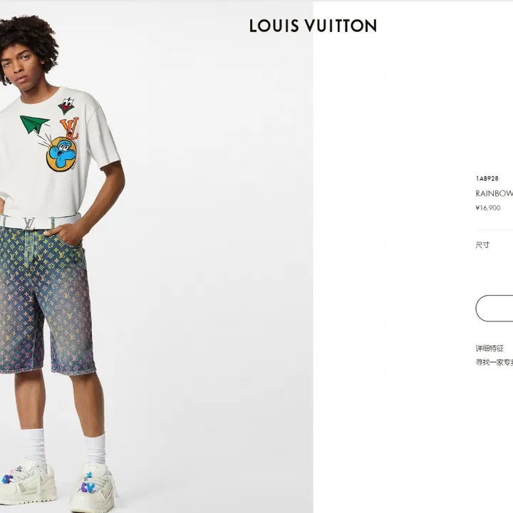Click the blue flower character in yellow circle
Screen dimensions: 513x513
click(61, 155)
